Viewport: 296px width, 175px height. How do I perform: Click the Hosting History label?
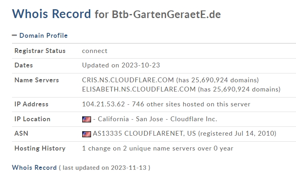[40, 149]
